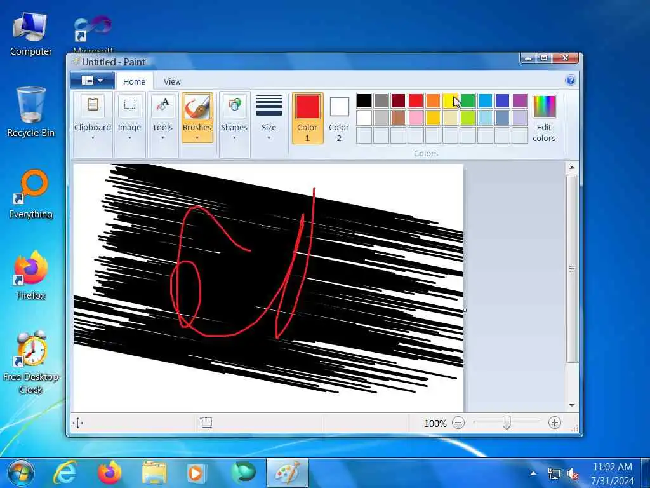Open the Paint application menu dropdown

coord(92,81)
